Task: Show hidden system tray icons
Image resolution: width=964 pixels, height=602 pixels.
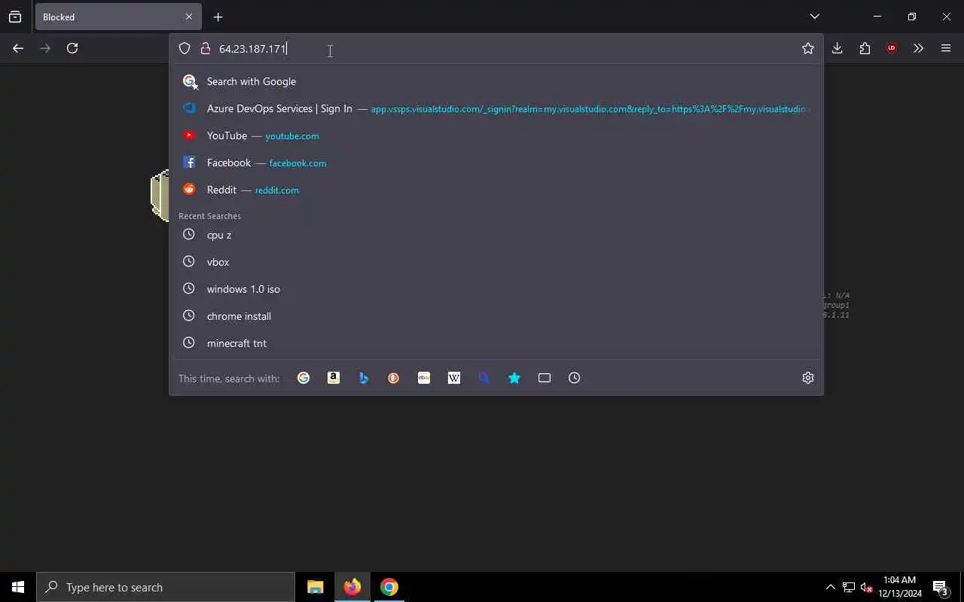Action: [x=831, y=587]
